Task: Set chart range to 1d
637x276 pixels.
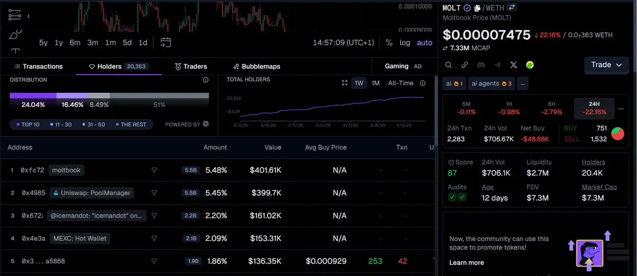Action: (x=143, y=42)
